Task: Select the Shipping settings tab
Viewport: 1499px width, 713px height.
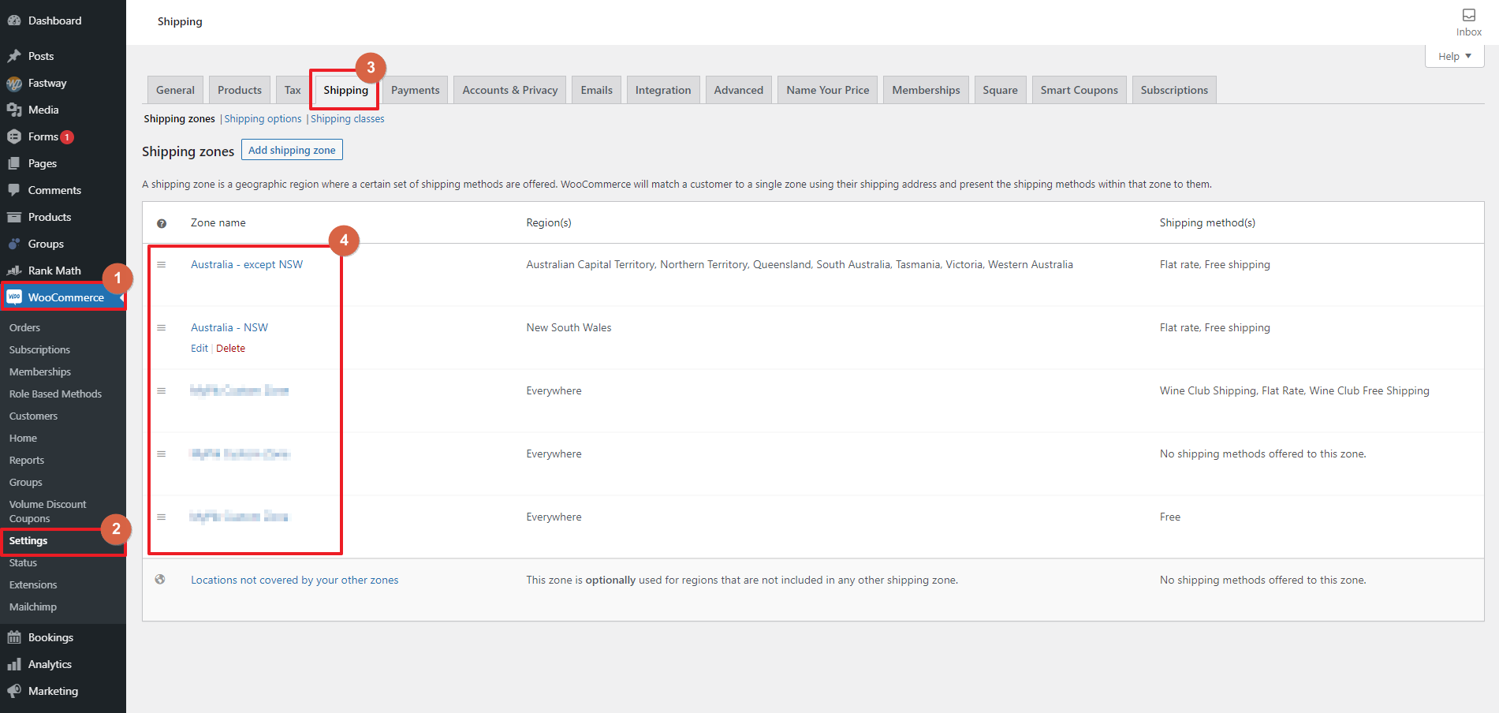Action: tap(345, 90)
